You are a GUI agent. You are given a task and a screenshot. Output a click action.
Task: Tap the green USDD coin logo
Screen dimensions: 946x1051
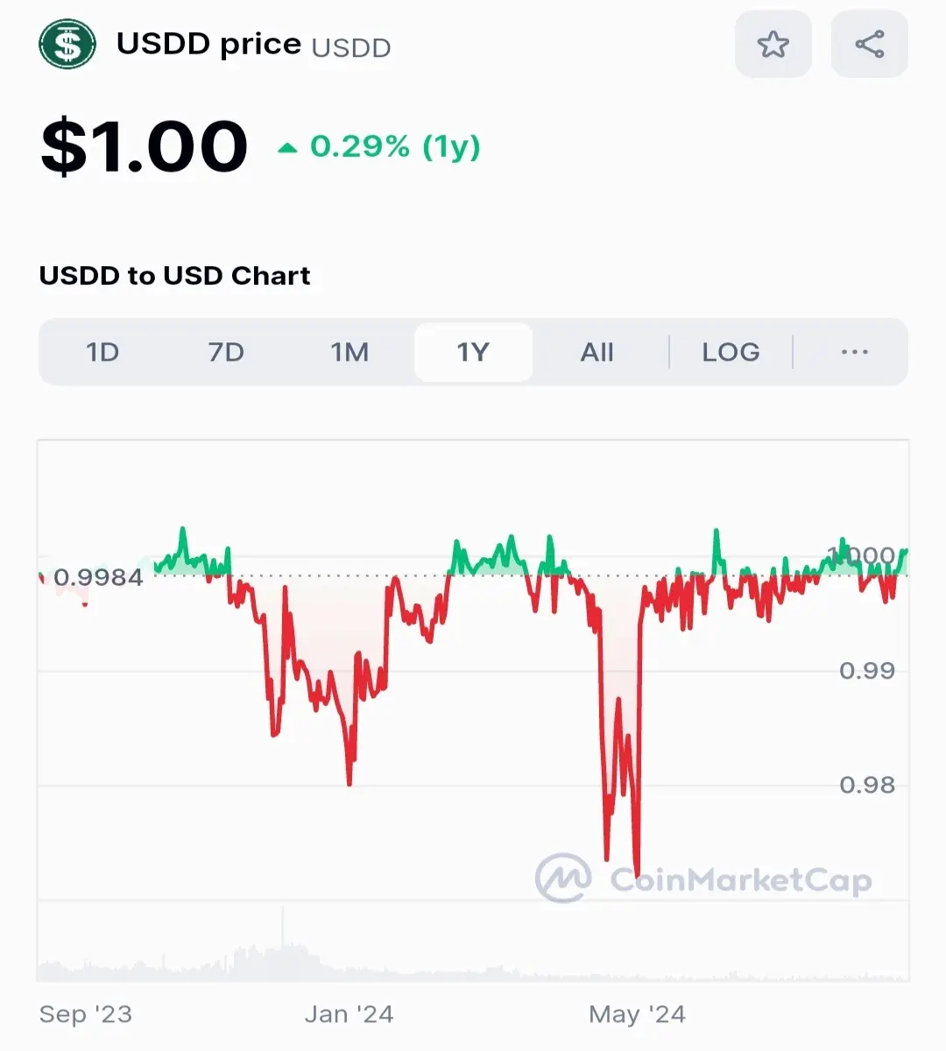pos(67,44)
